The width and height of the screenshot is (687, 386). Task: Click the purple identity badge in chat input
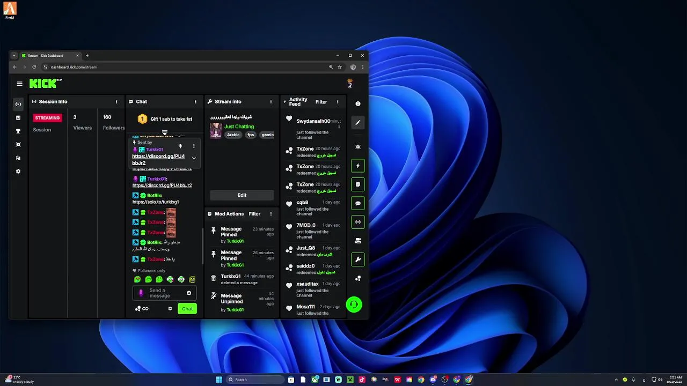(x=141, y=293)
